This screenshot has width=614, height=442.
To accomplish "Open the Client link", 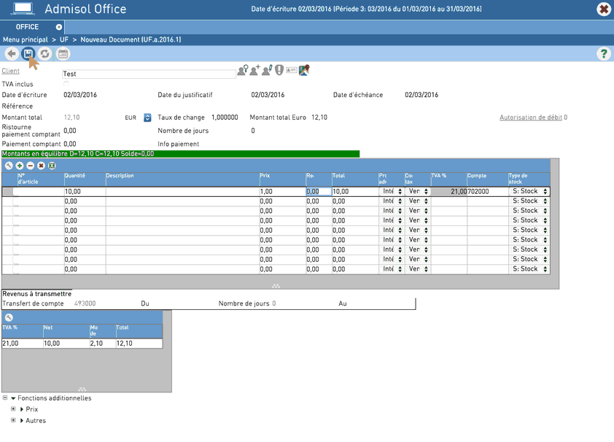I will coord(10,71).
